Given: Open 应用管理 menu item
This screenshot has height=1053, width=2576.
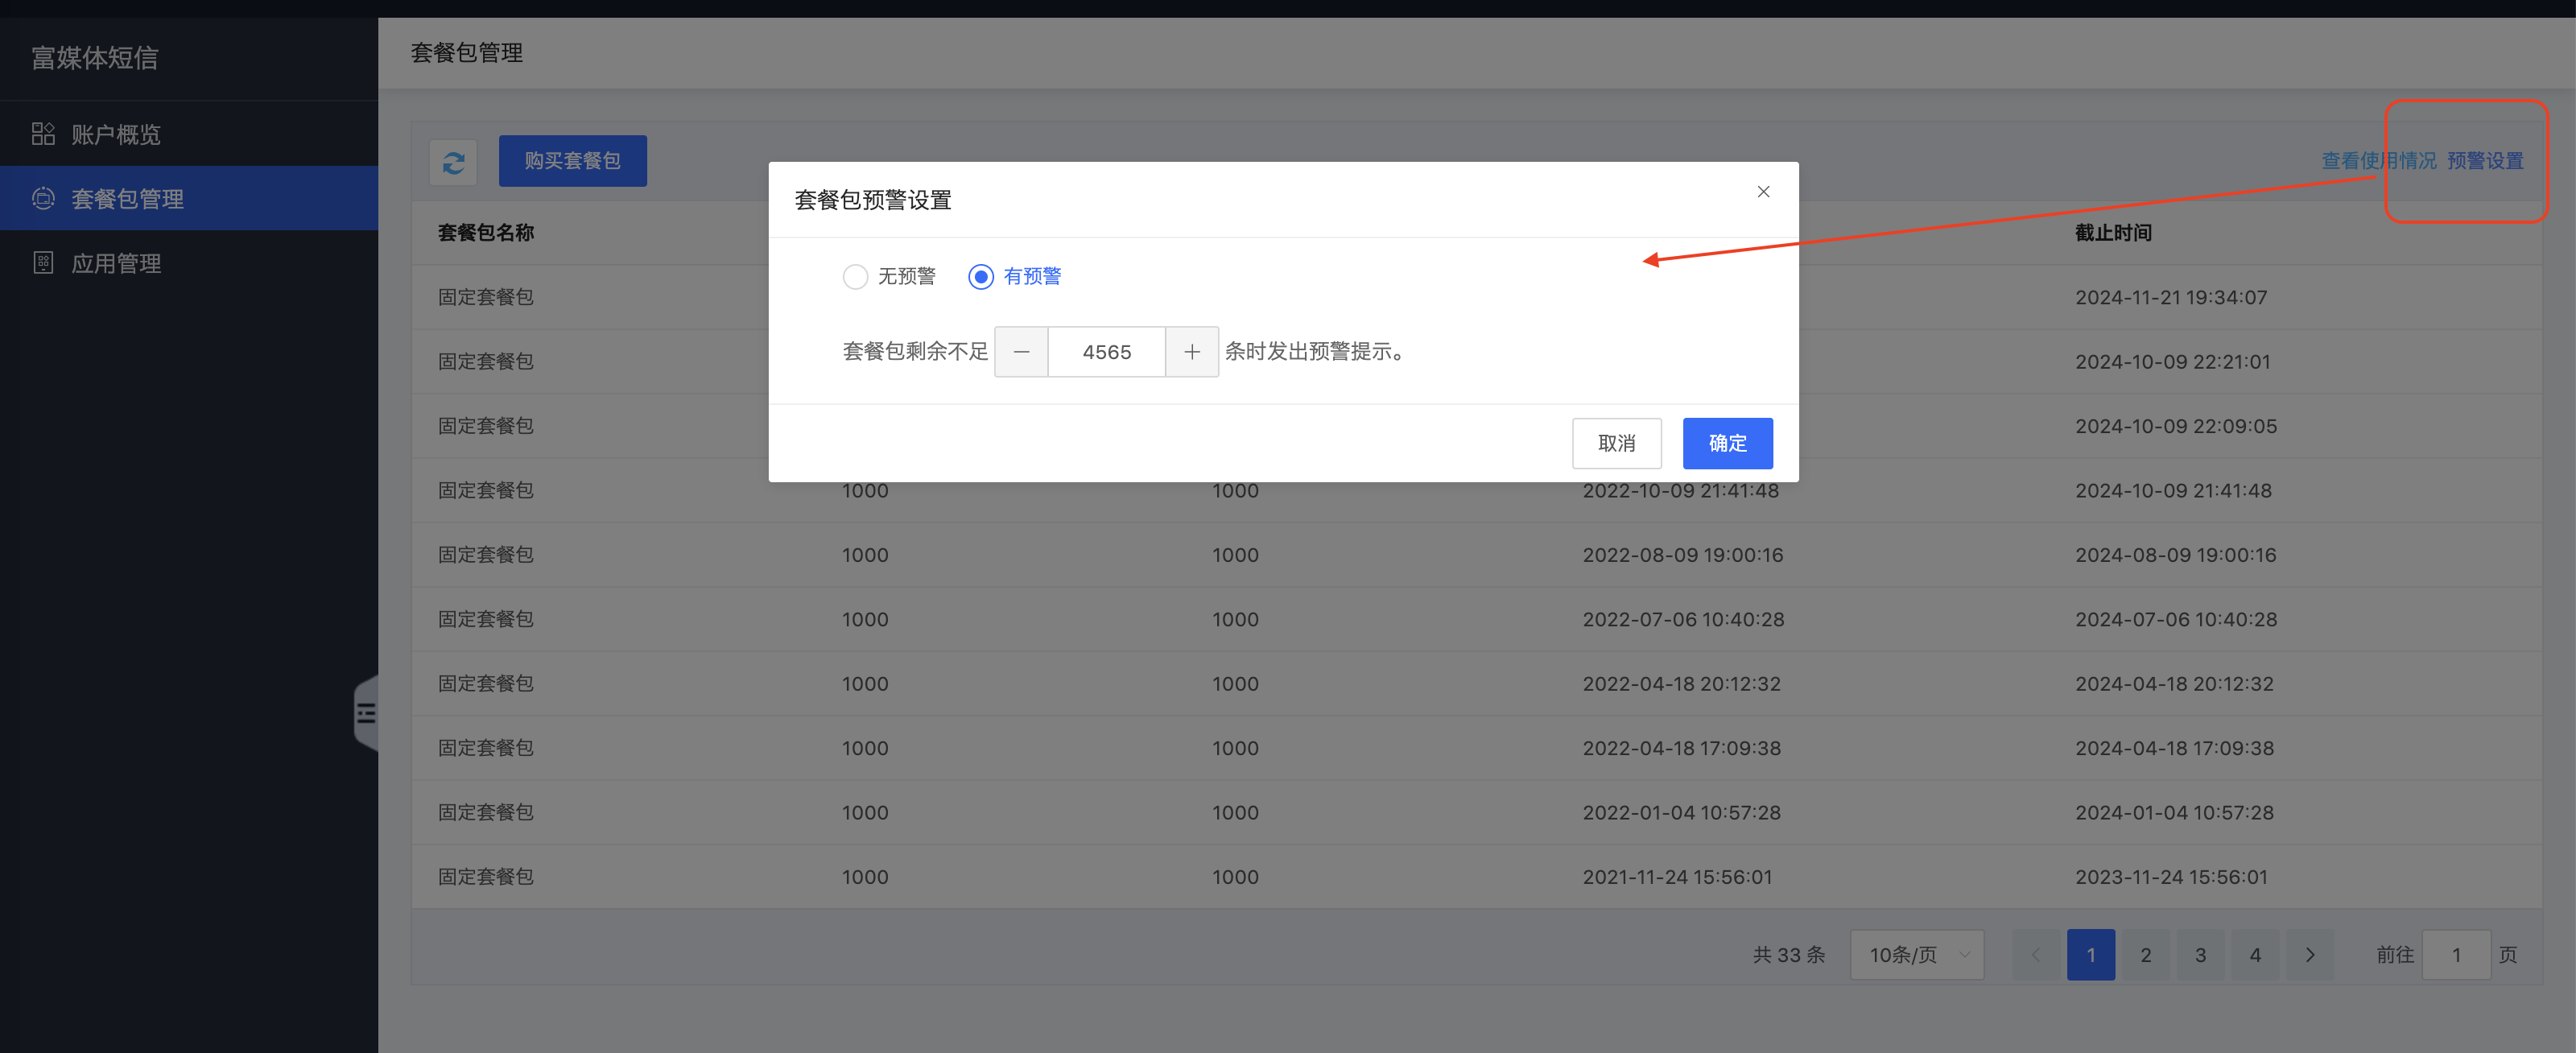Looking at the screenshot, I should [189, 263].
